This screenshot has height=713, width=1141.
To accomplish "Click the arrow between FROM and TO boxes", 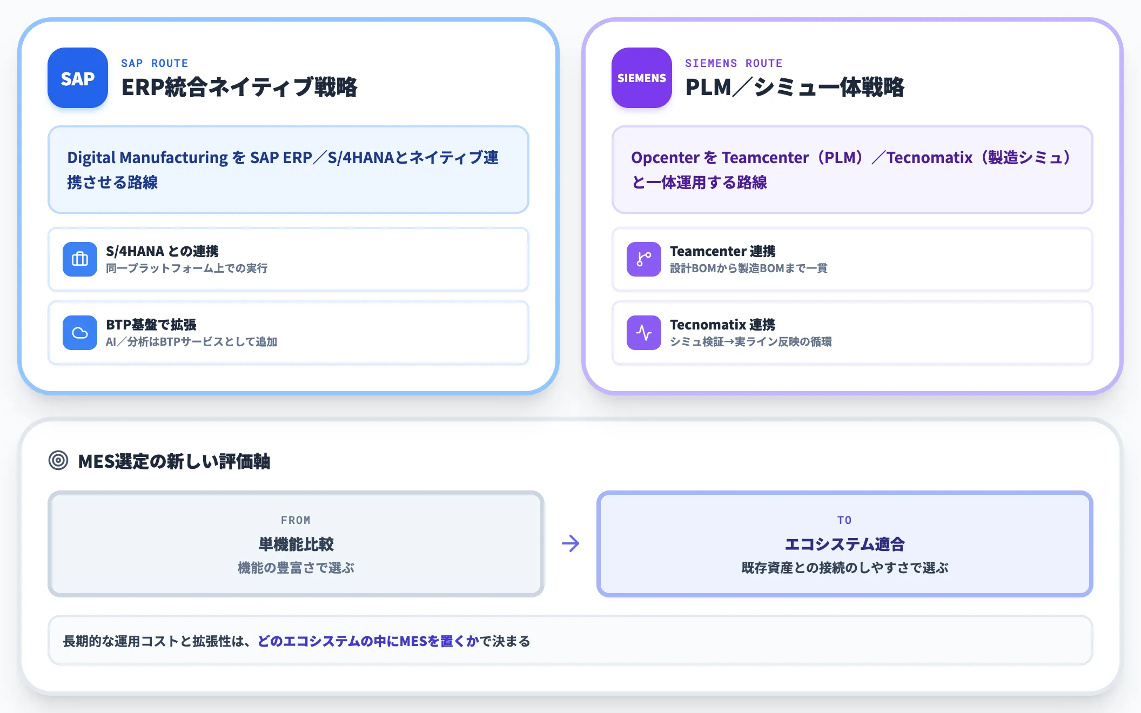I will (570, 544).
